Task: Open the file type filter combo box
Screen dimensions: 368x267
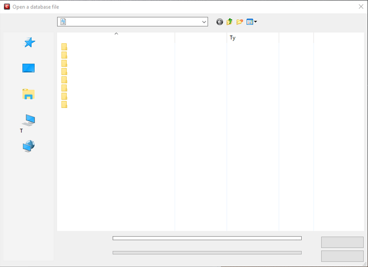Action: click(207, 253)
